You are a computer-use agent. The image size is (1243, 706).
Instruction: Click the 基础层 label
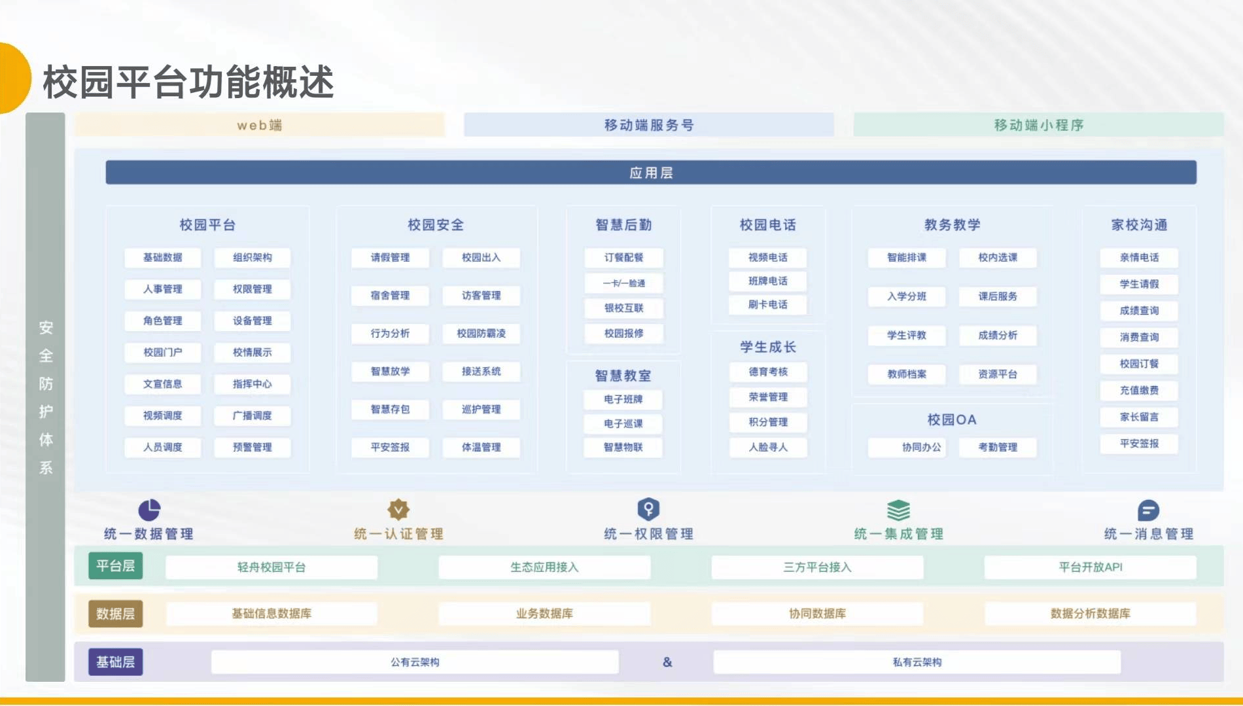(116, 662)
